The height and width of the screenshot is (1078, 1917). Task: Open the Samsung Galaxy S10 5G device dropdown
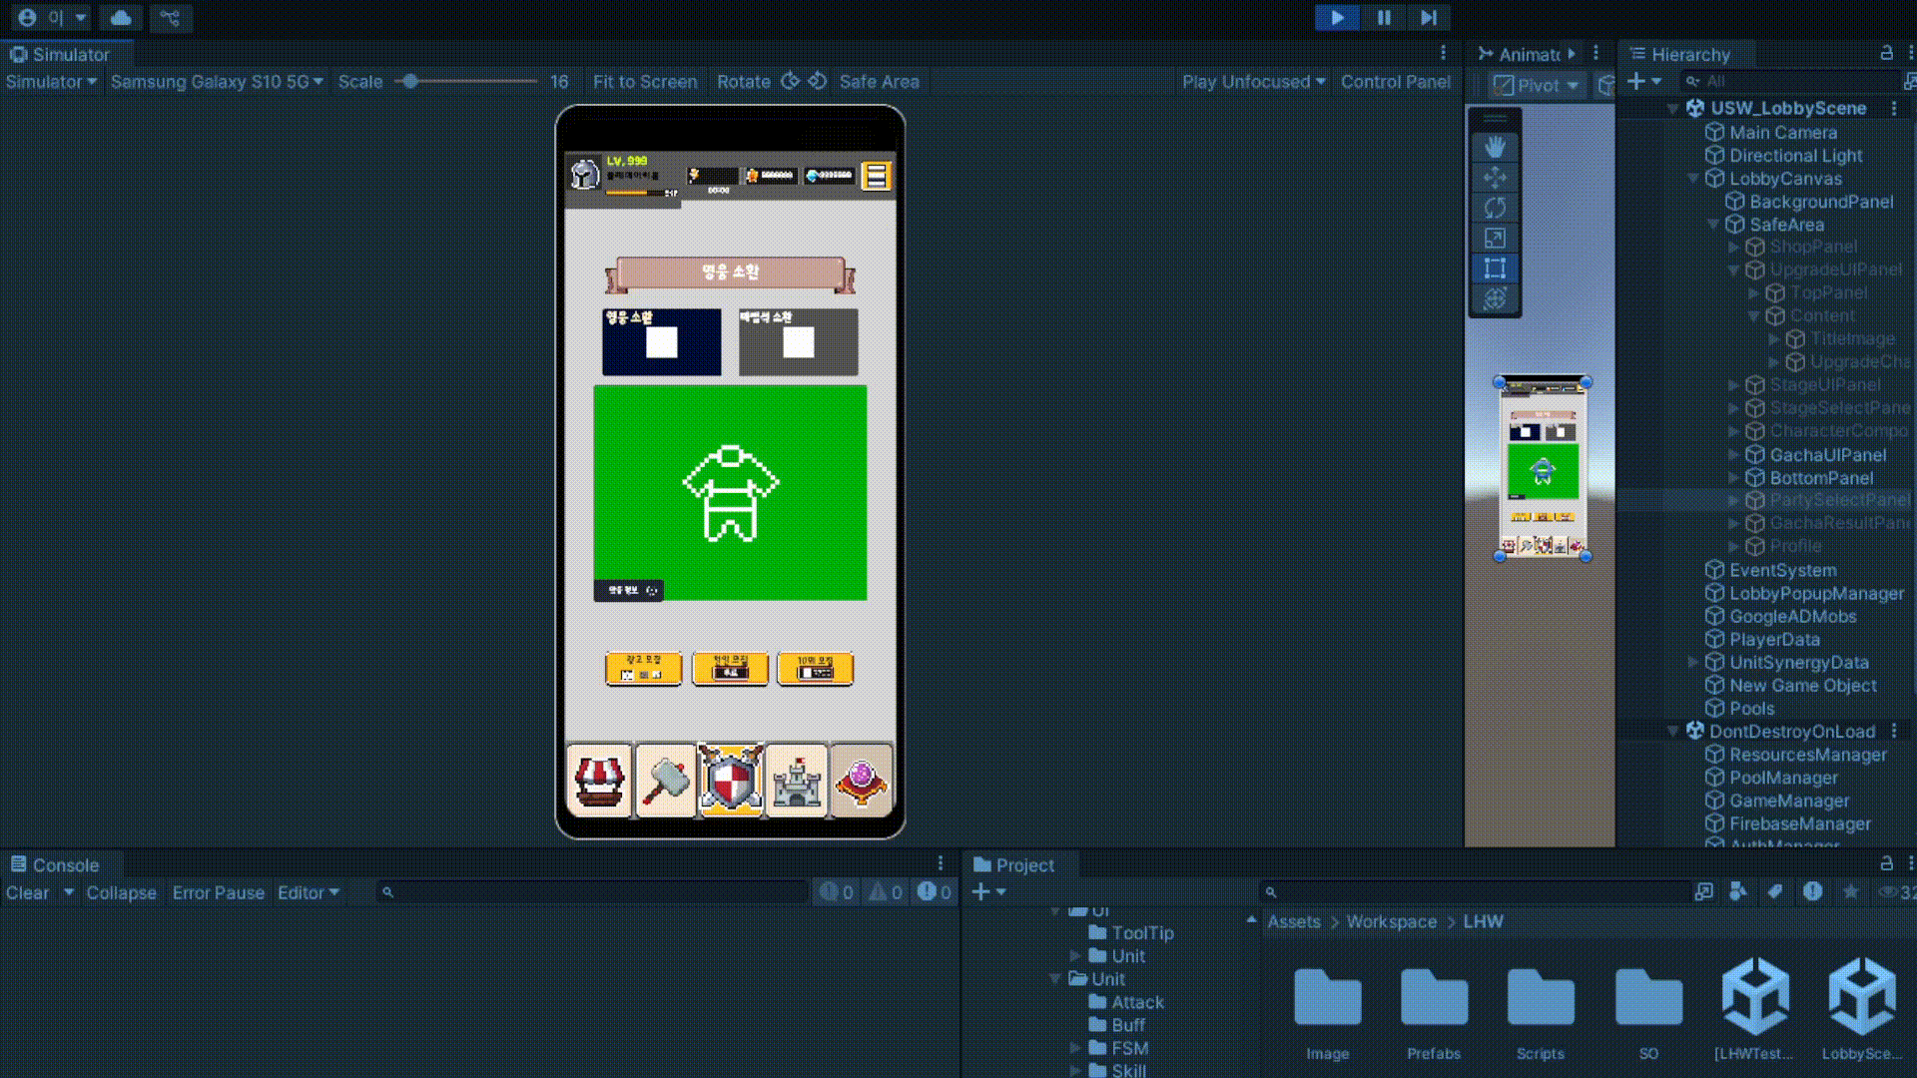(217, 82)
